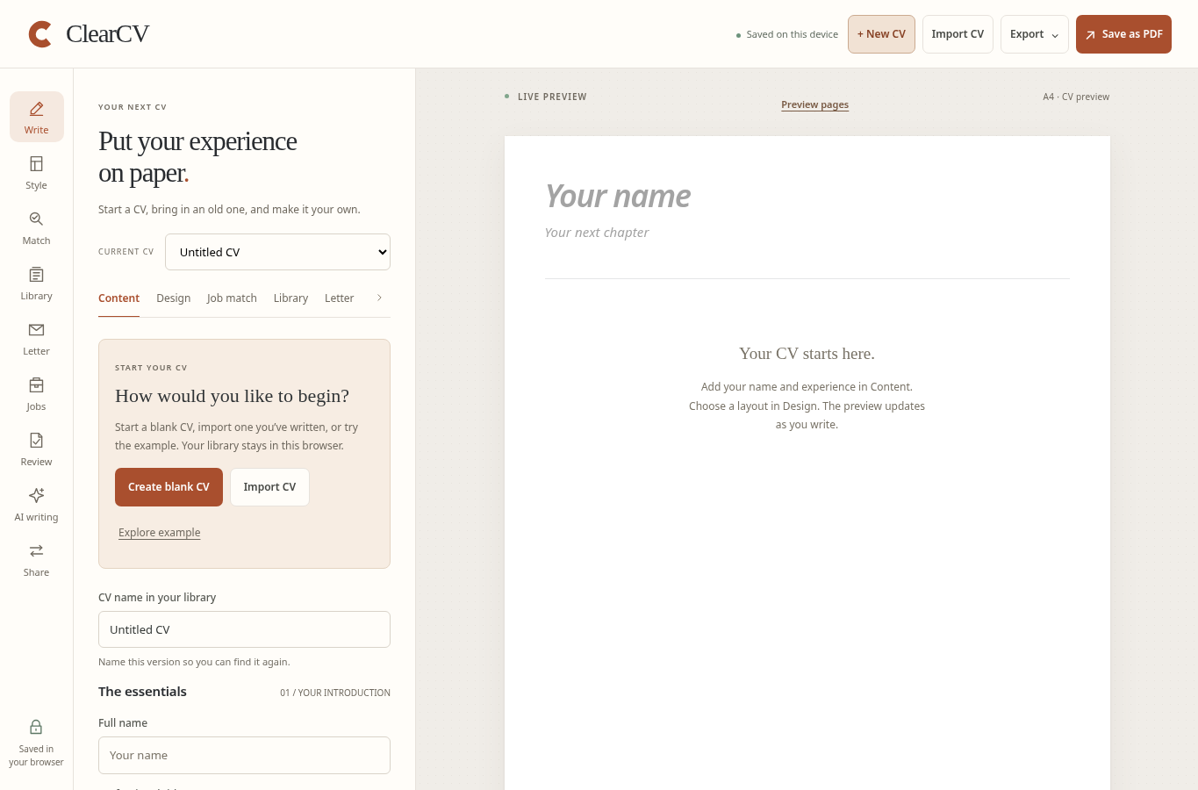Open the Library section in sidebar
The width and height of the screenshot is (1198, 790).
click(x=37, y=283)
